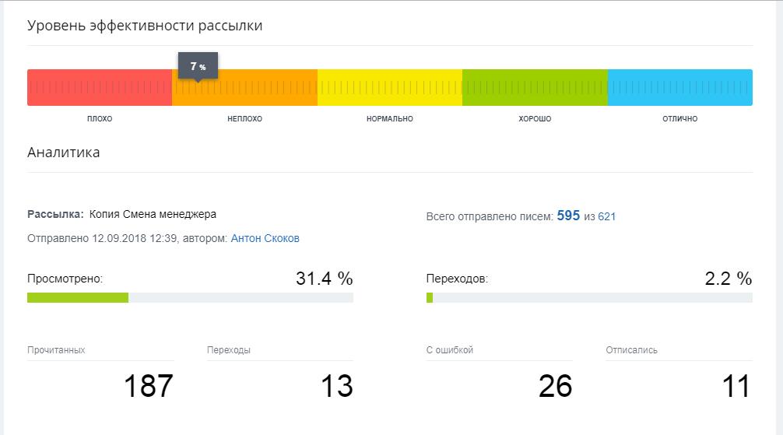Click the red segment of the efficiency scale
The image size is (783, 435).
pyautogui.click(x=99, y=88)
